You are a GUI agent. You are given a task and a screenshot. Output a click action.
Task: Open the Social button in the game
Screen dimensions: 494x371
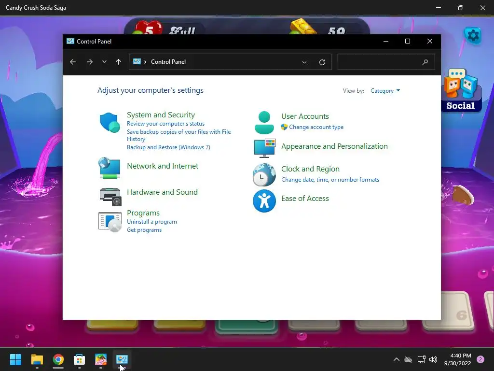coord(461,90)
